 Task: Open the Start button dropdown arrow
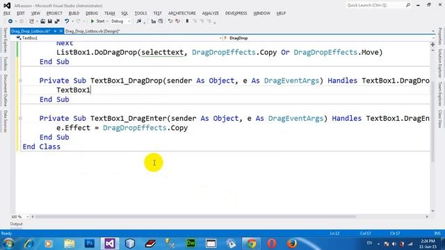[107, 22]
